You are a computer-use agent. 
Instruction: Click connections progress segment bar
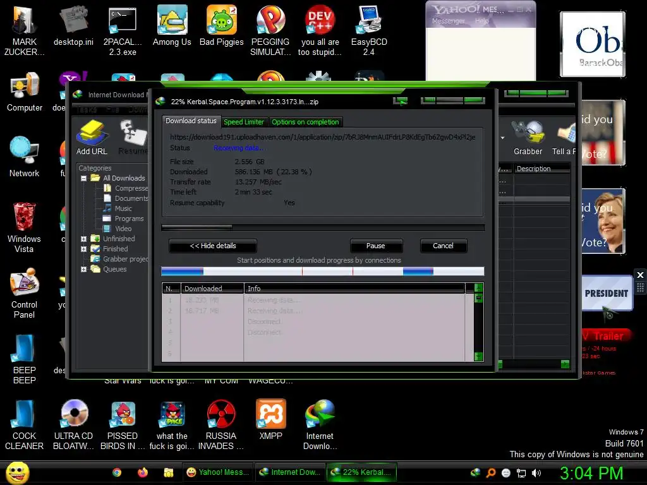coord(323,271)
